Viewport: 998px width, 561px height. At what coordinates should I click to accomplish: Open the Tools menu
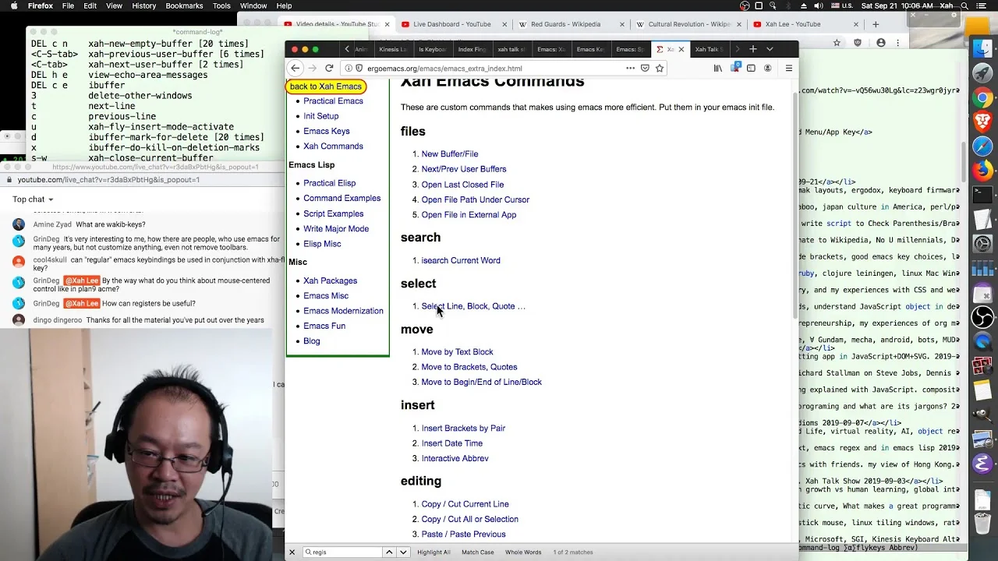click(221, 5)
